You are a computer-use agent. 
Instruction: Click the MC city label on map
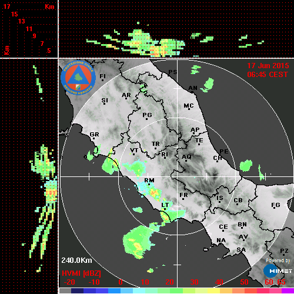(189, 106)
